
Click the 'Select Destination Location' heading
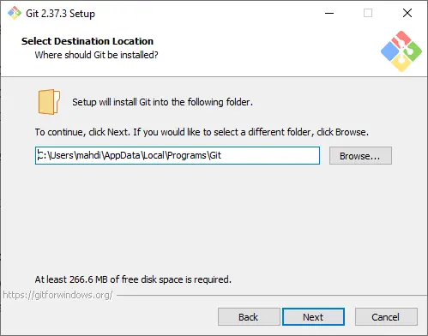coord(87,41)
